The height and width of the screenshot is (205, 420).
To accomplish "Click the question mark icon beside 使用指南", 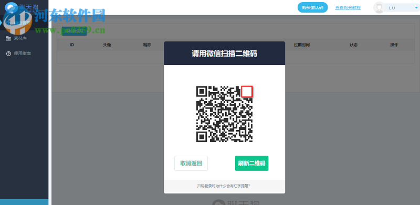I will 8,53.
